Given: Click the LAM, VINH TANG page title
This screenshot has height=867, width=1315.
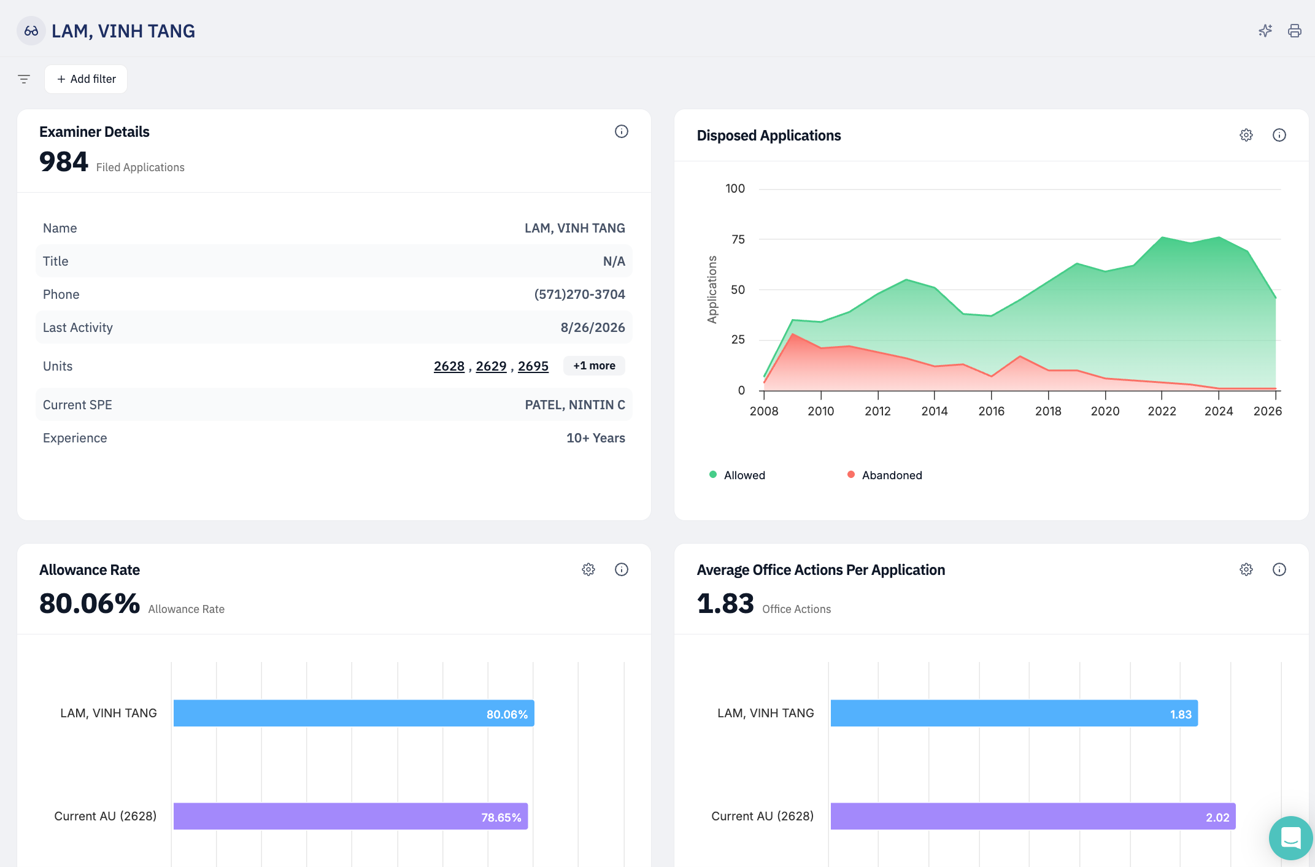Looking at the screenshot, I should [123, 31].
